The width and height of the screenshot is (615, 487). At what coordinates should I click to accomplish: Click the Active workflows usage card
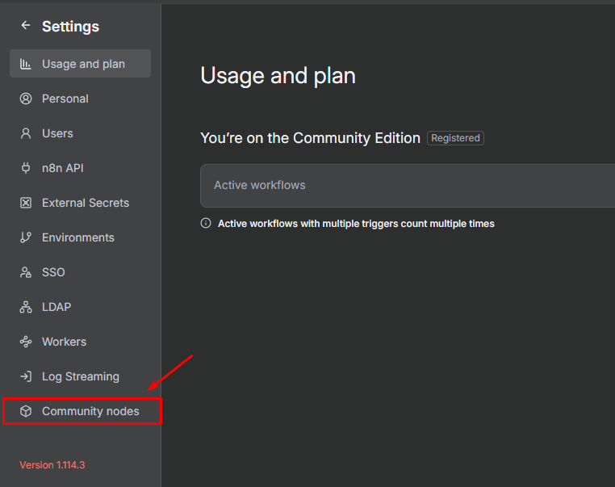pos(408,186)
